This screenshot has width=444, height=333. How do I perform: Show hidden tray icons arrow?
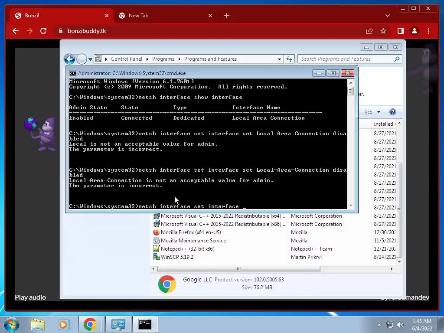point(379,325)
